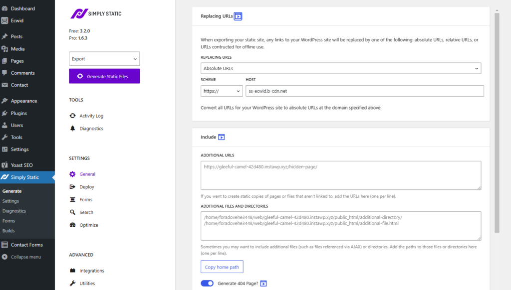Click the Forms list icon
The height and width of the screenshot is (290, 511).
[x=72, y=199]
